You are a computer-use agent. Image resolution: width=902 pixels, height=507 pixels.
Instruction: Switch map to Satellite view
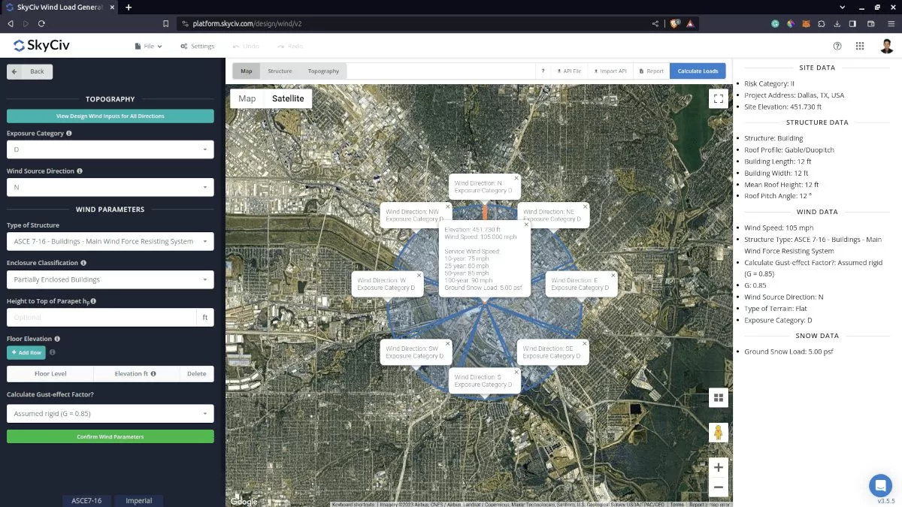coord(288,98)
